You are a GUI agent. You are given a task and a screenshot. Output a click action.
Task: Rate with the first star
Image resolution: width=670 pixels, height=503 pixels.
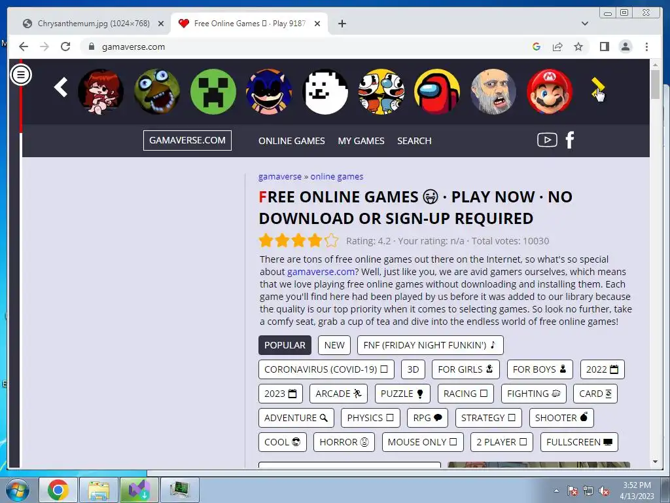pos(266,240)
